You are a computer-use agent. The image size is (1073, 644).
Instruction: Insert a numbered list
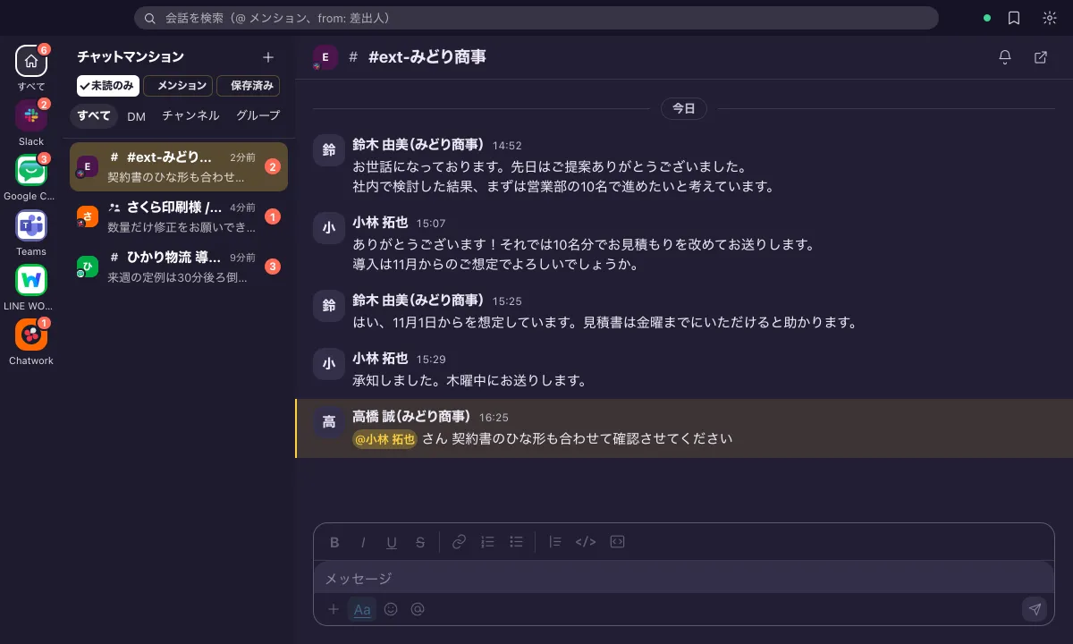point(487,542)
